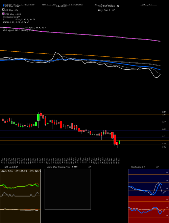The image size is (169, 223).
Task: Click the last green candlestick on the chart
Action: pos(120,142)
